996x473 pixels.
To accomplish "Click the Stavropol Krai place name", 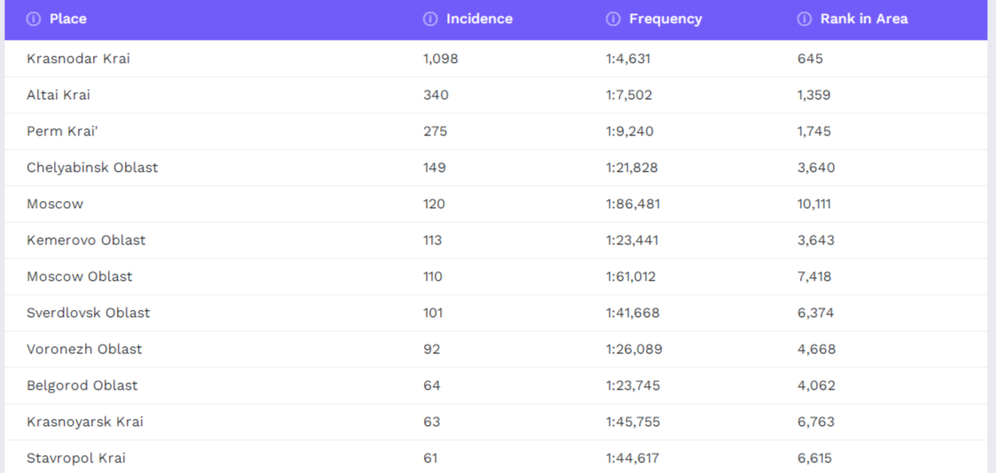I will point(76,458).
